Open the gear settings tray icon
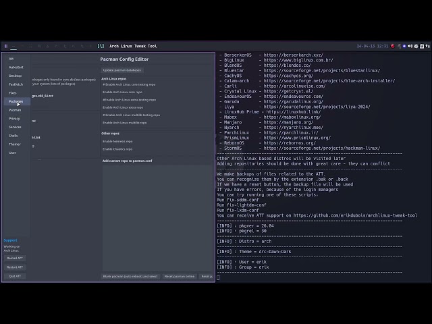 416,47
